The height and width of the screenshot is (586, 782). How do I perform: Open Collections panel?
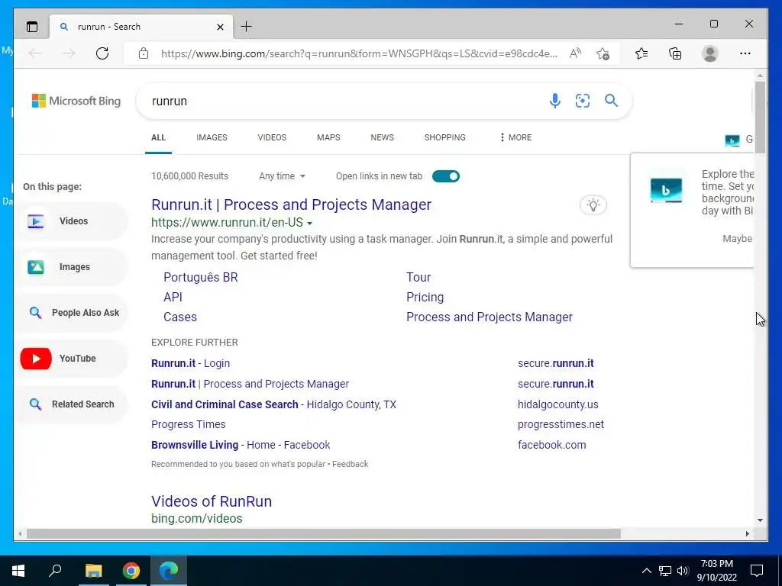point(675,53)
